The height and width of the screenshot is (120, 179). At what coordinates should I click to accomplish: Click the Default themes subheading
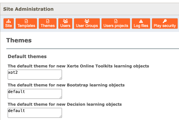(x=27, y=56)
